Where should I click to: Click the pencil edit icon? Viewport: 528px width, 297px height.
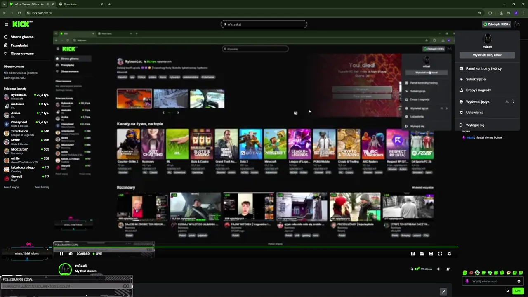click(443, 292)
